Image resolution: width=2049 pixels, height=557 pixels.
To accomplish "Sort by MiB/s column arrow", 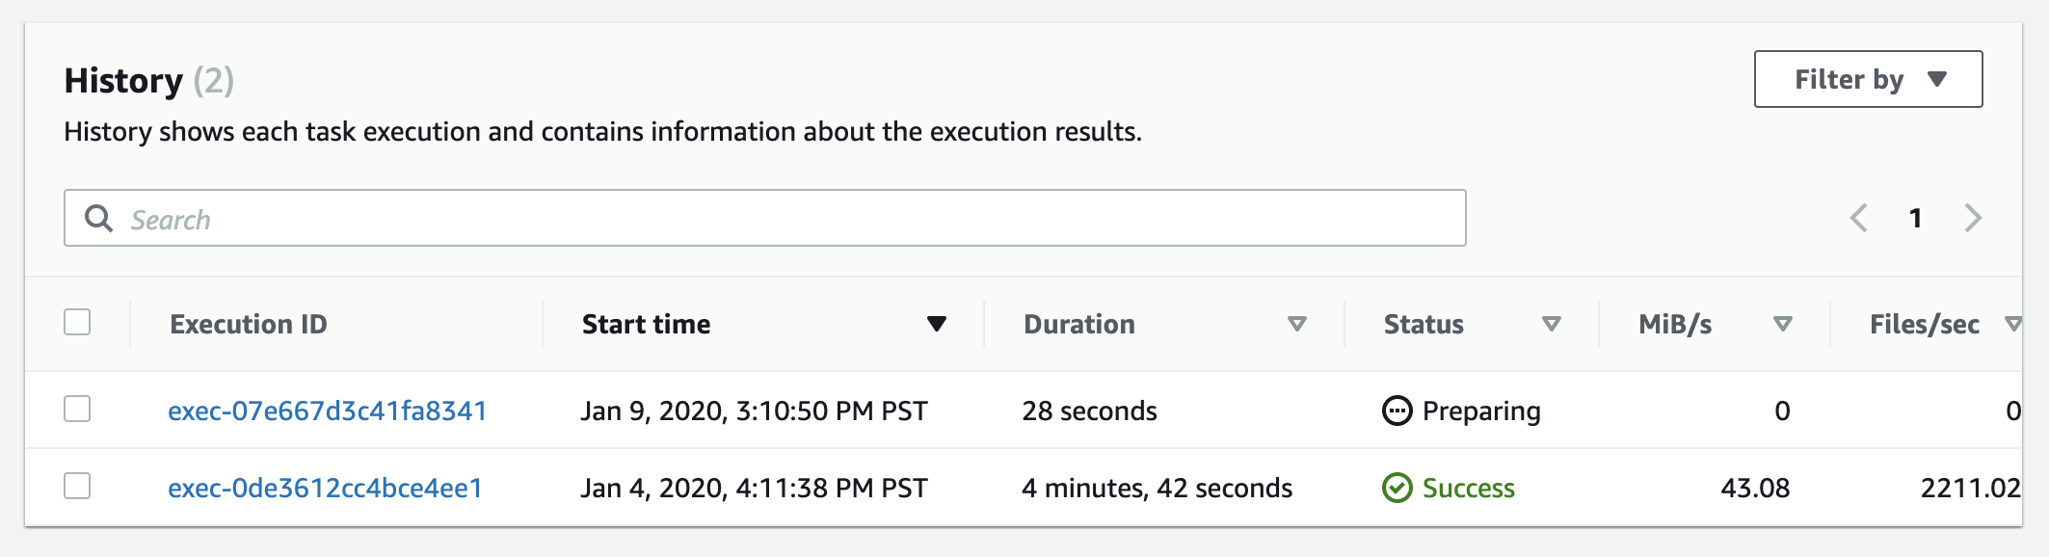I will coord(1783,324).
